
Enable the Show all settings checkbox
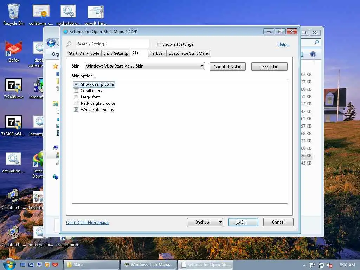coord(159,44)
